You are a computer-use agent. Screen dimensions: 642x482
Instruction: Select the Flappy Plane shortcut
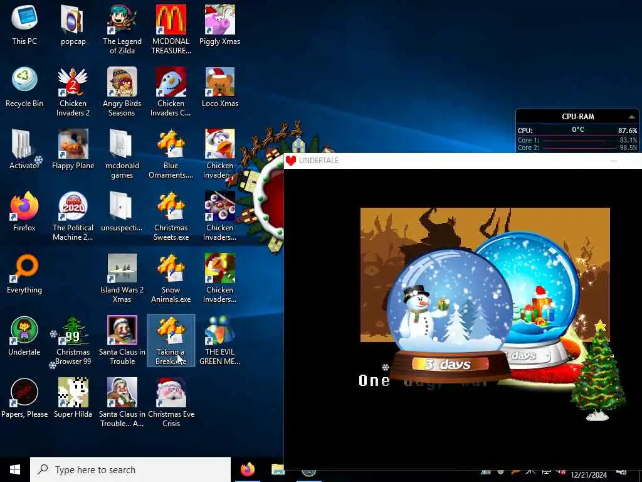(x=73, y=149)
